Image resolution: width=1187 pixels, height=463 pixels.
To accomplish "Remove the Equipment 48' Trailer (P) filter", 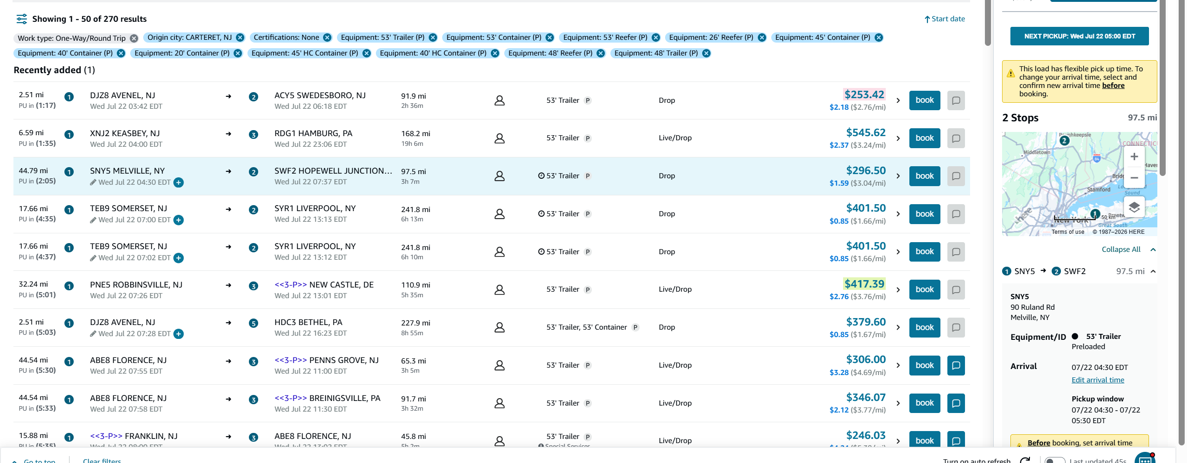I will pyautogui.click(x=706, y=53).
